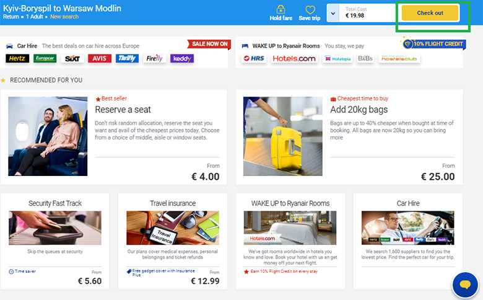Open the Reserve a seat offer
The image size is (483, 300).
pyautogui.click(x=114, y=137)
